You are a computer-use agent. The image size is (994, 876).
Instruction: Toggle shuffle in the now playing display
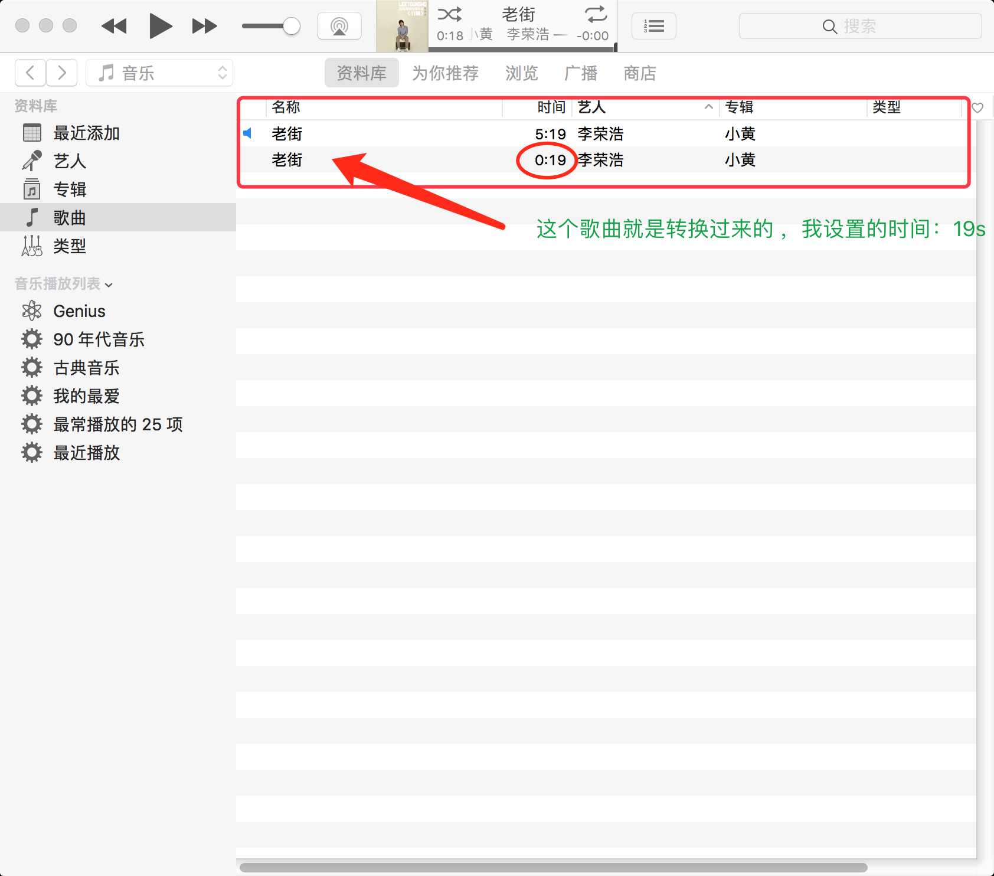point(450,14)
